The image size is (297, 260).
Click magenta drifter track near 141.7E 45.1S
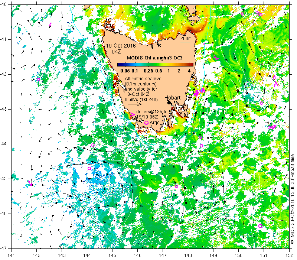point(30,183)
